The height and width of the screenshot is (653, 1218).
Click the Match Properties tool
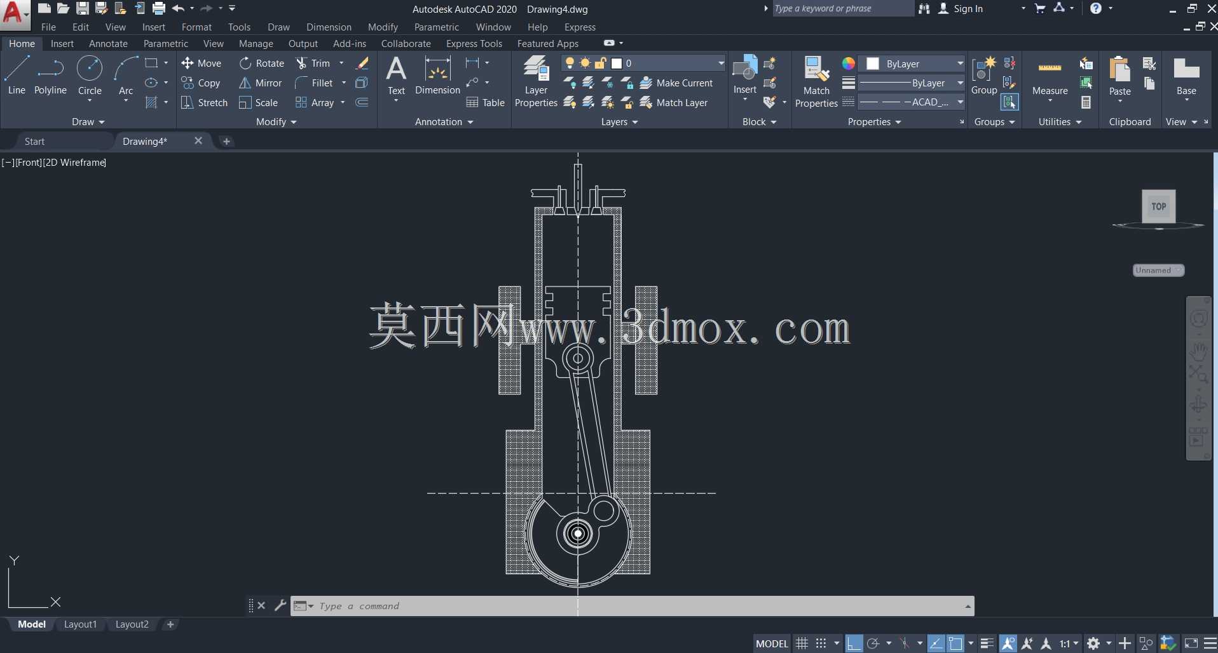tap(816, 81)
